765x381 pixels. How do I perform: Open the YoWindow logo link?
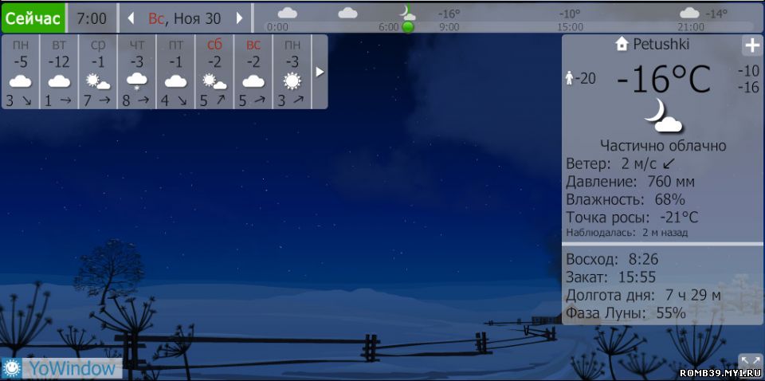[62, 367]
